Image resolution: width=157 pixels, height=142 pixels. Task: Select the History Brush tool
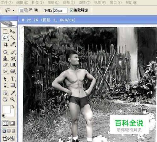pos(13,58)
